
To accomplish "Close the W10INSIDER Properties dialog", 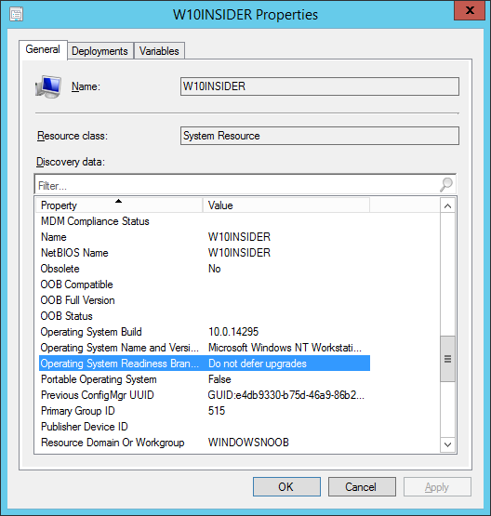I will pyautogui.click(x=470, y=10).
